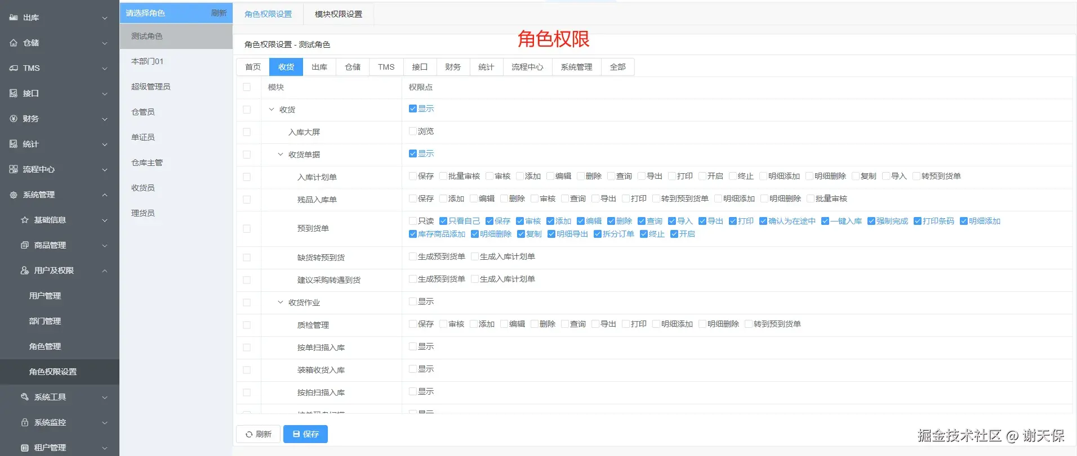The image size is (1077, 456).
Task: Tick the select-all checkbox in 模块 header
Action: (247, 87)
